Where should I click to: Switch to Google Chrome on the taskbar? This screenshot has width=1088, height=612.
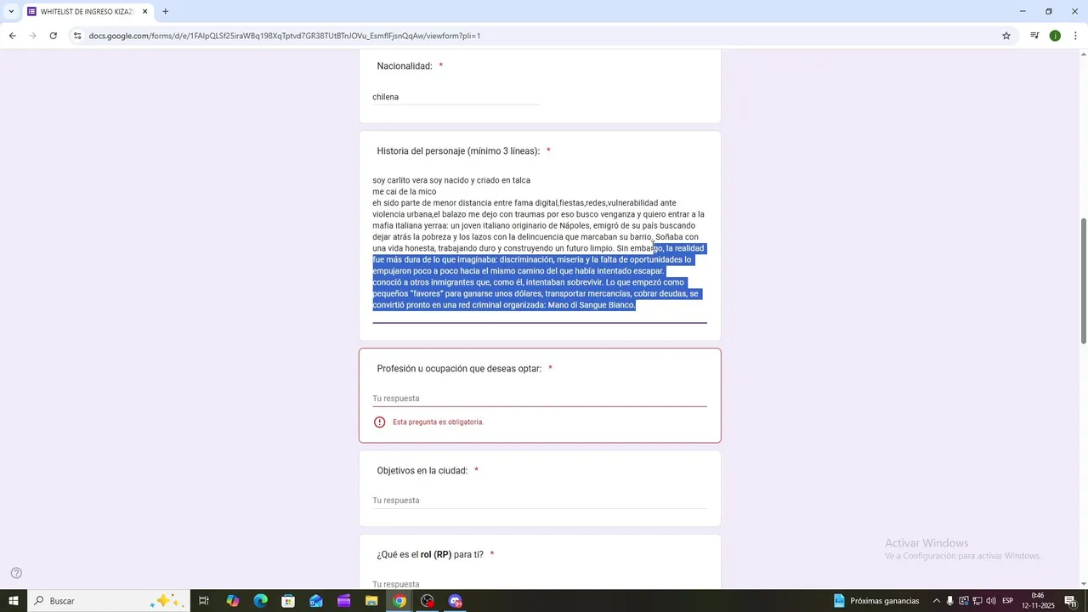[x=399, y=601]
